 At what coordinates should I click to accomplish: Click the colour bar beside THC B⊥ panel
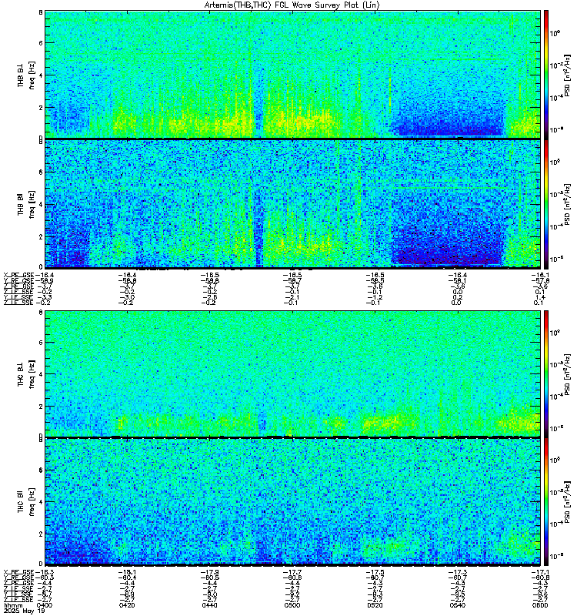tap(546, 373)
